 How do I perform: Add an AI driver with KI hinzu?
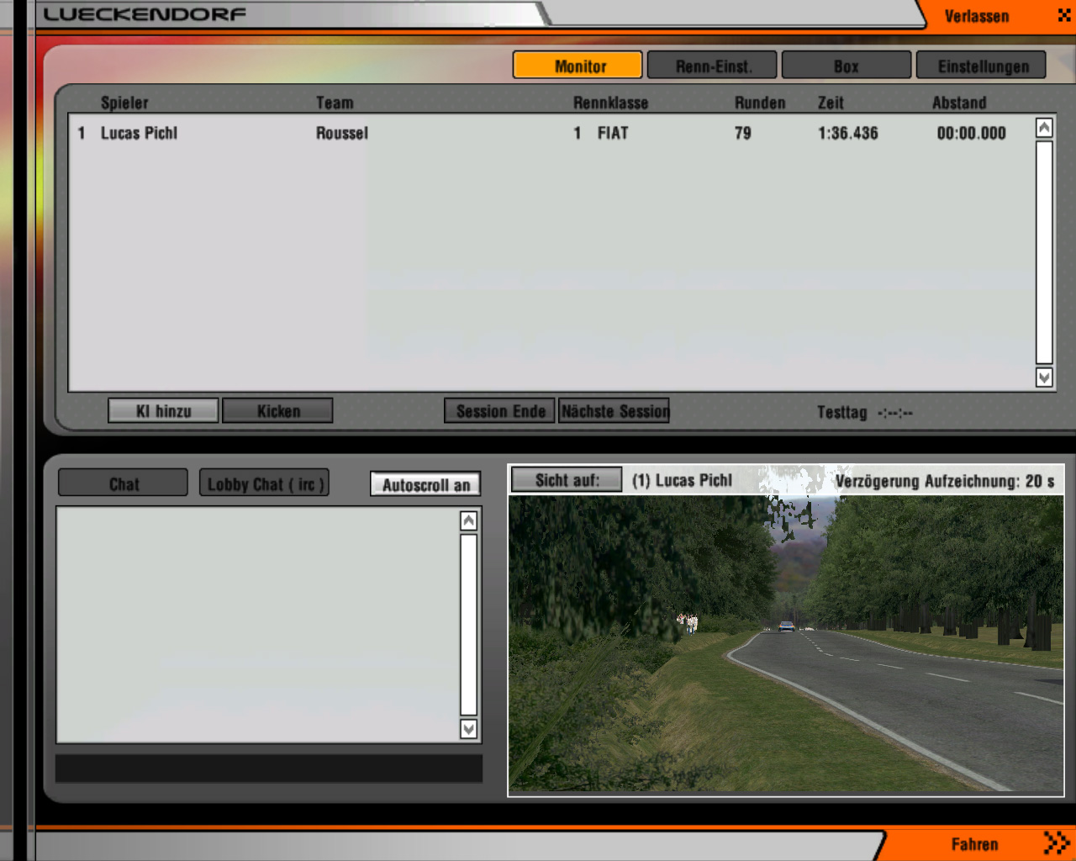[163, 411]
